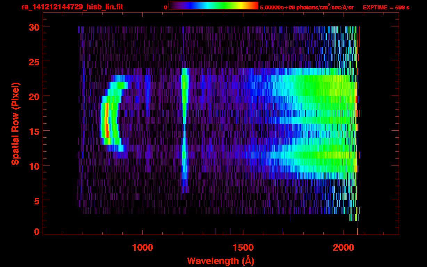Click the 1000 wavelength tick label
This screenshot has height=267, width=427.
point(143,248)
